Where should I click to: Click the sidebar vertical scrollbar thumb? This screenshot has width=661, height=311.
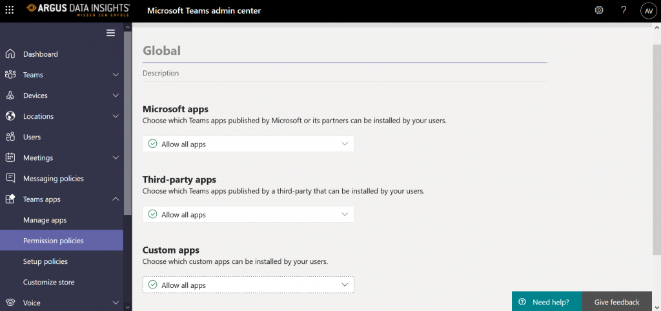tap(128, 122)
